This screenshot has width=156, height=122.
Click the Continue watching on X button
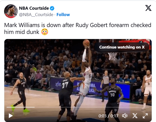(x=122, y=47)
